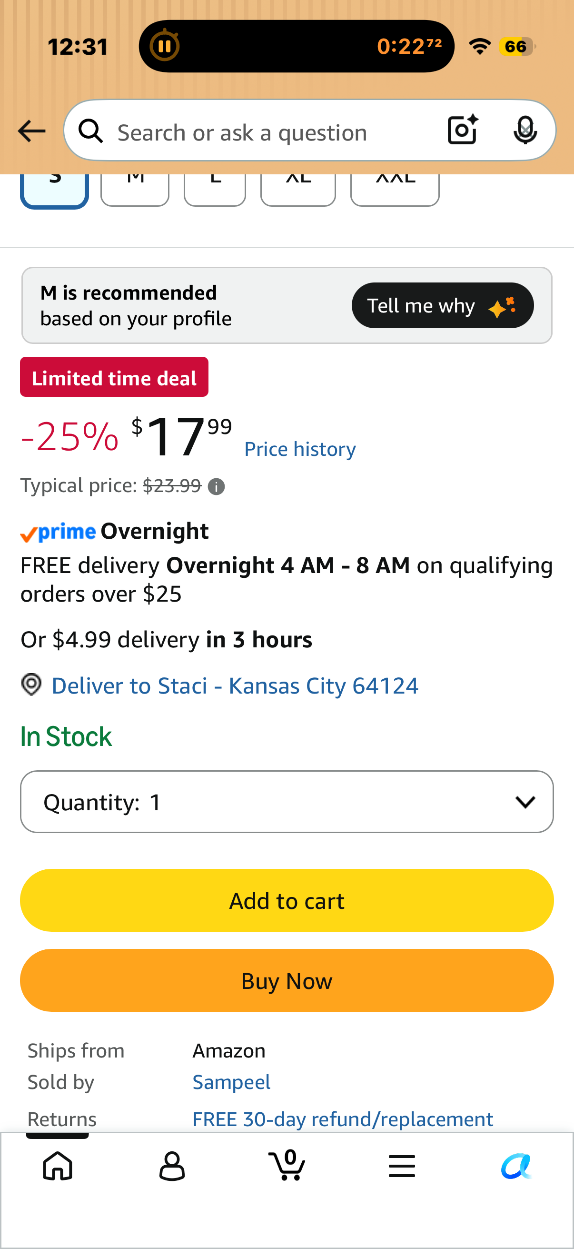The width and height of the screenshot is (574, 1249).
Task: Expand the Quantity dropdown
Action: pyautogui.click(x=287, y=802)
